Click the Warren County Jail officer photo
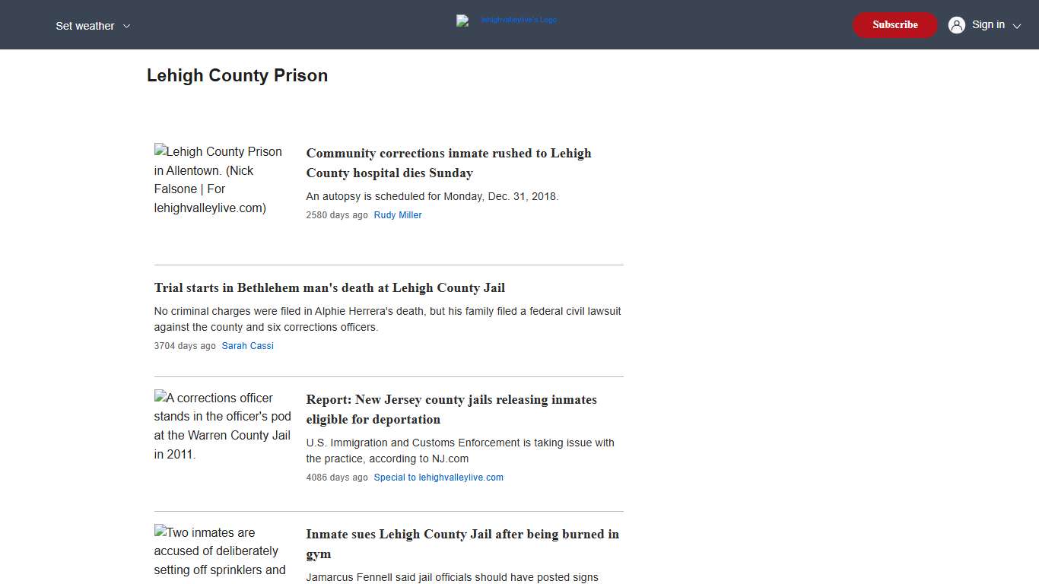 (222, 426)
